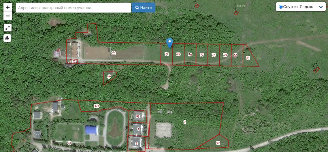The image size is (328, 152).
Task: Toggle fullscreen map view icon
Action: point(7,27)
